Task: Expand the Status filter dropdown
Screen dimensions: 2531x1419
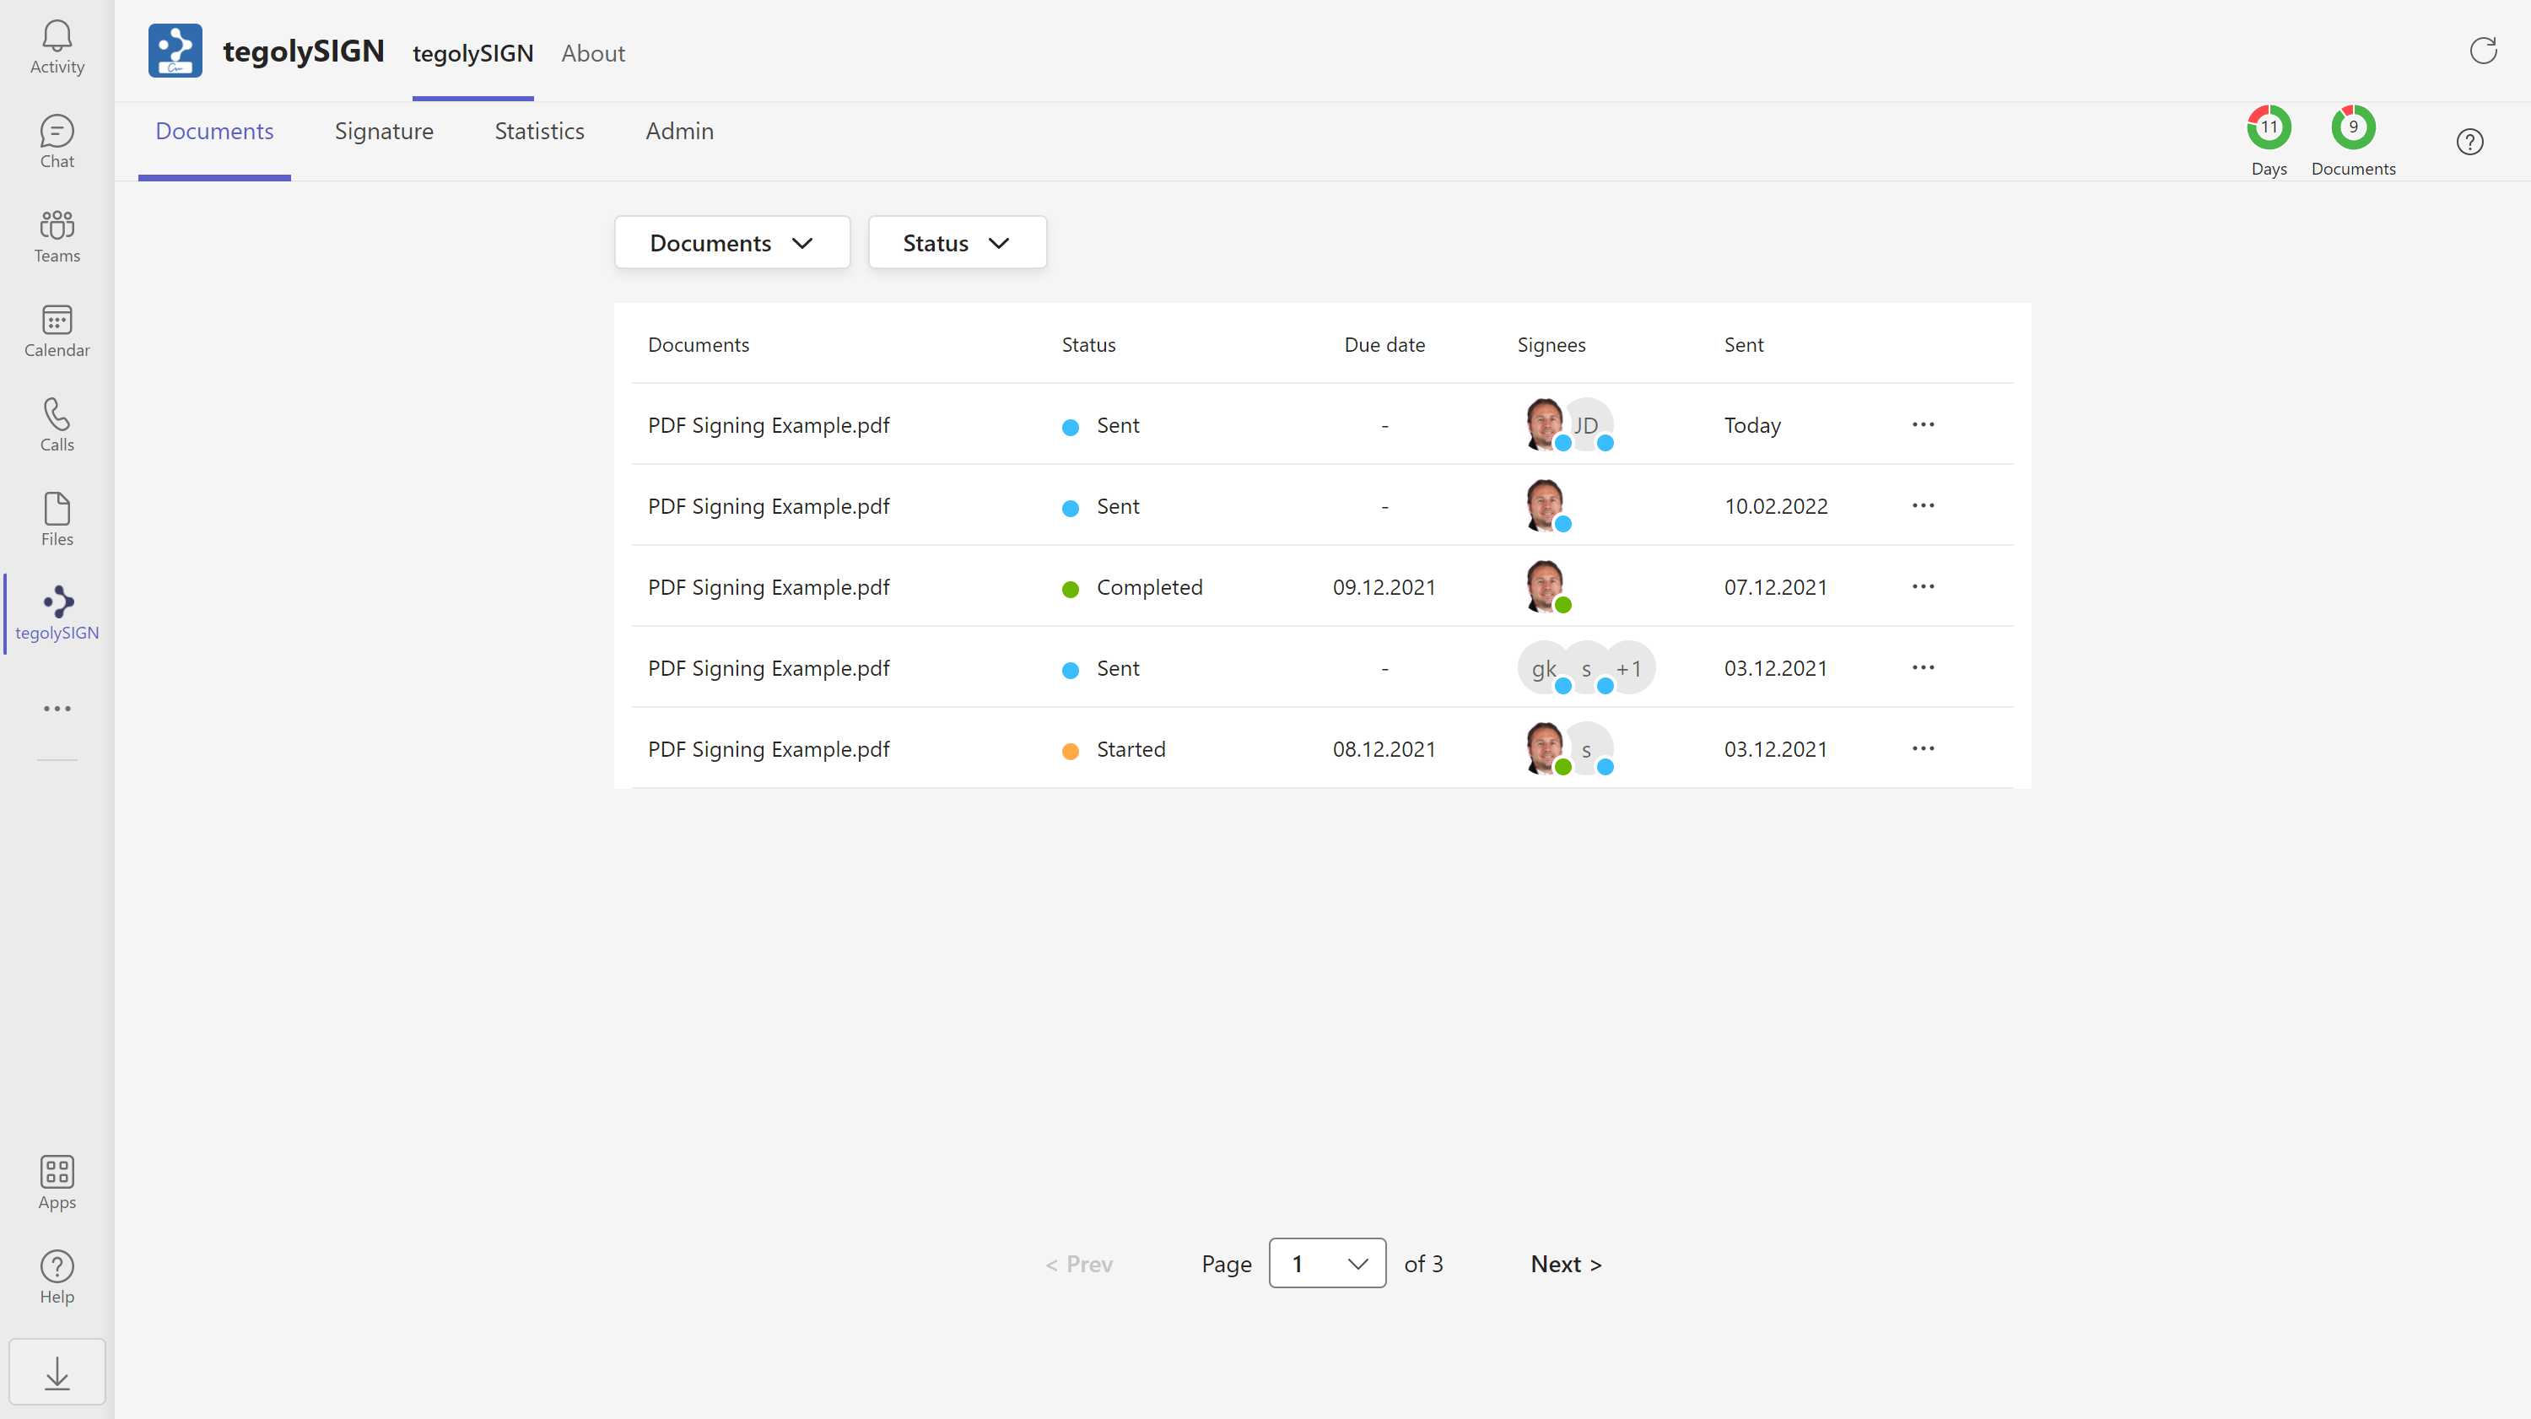Action: (957, 243)
